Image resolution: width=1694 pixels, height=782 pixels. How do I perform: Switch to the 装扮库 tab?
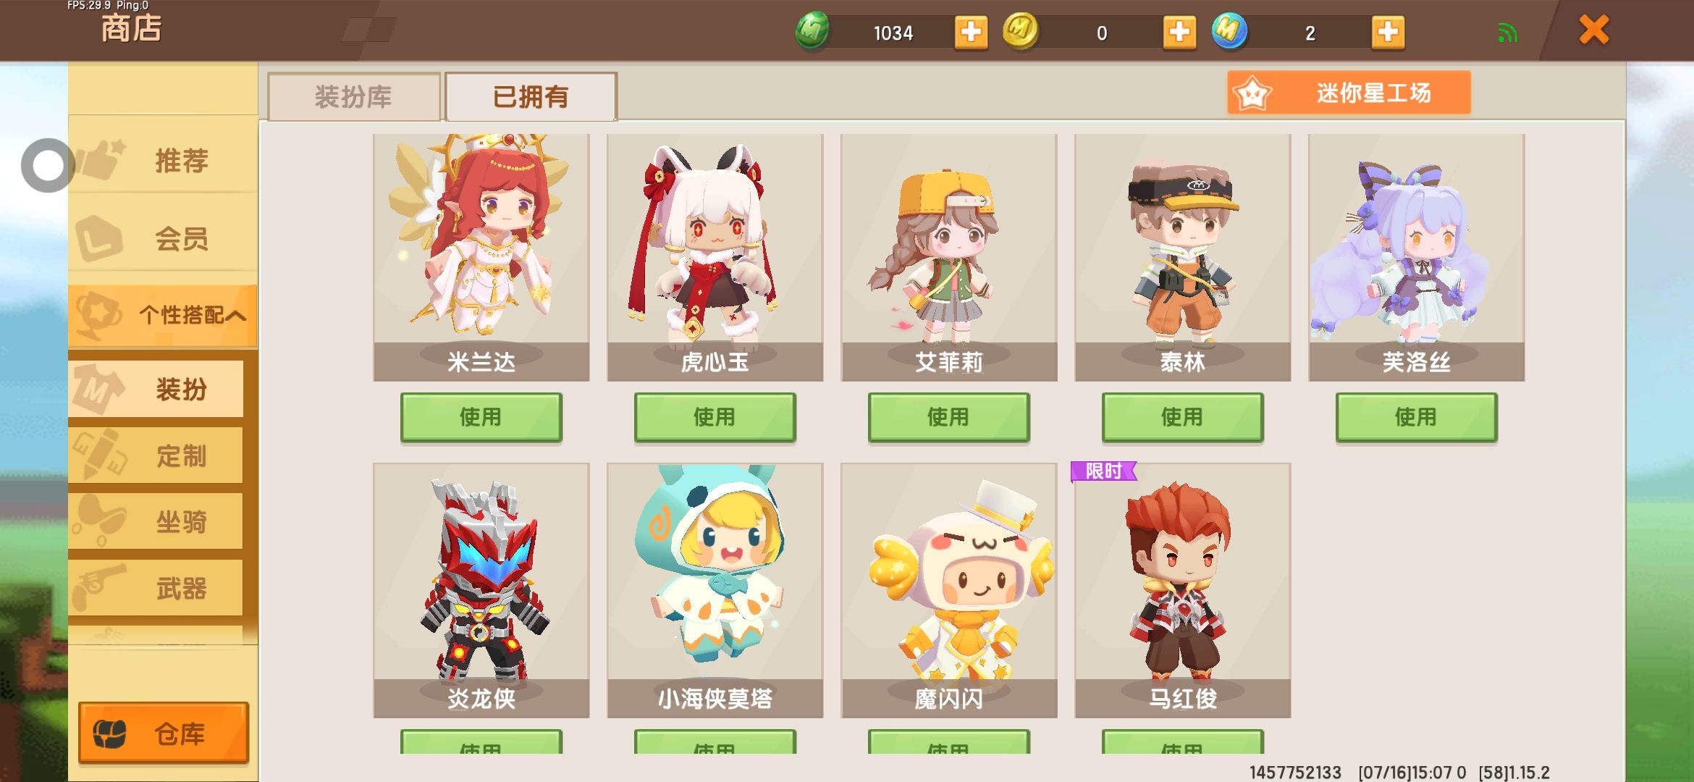(x=354, y=96)
